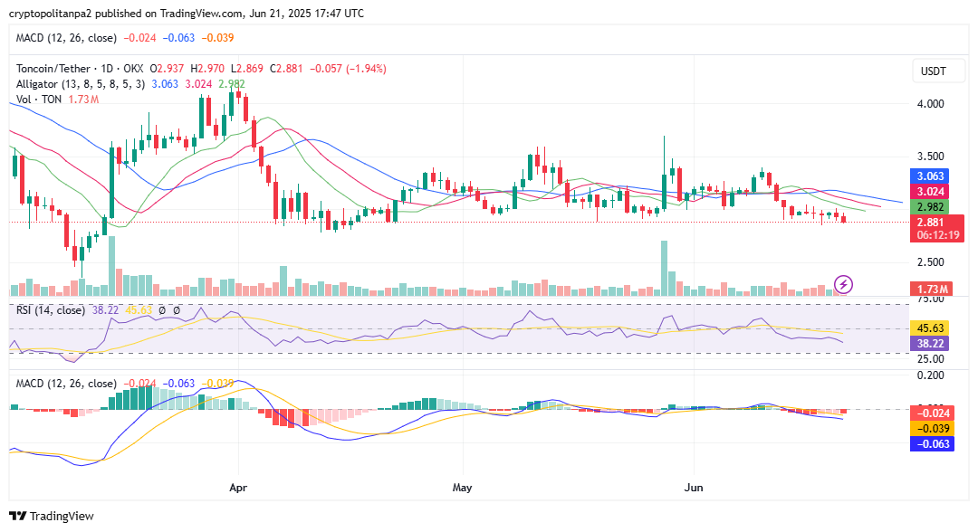Click the green 2.982 Alligator price tag

pos(930,207)
